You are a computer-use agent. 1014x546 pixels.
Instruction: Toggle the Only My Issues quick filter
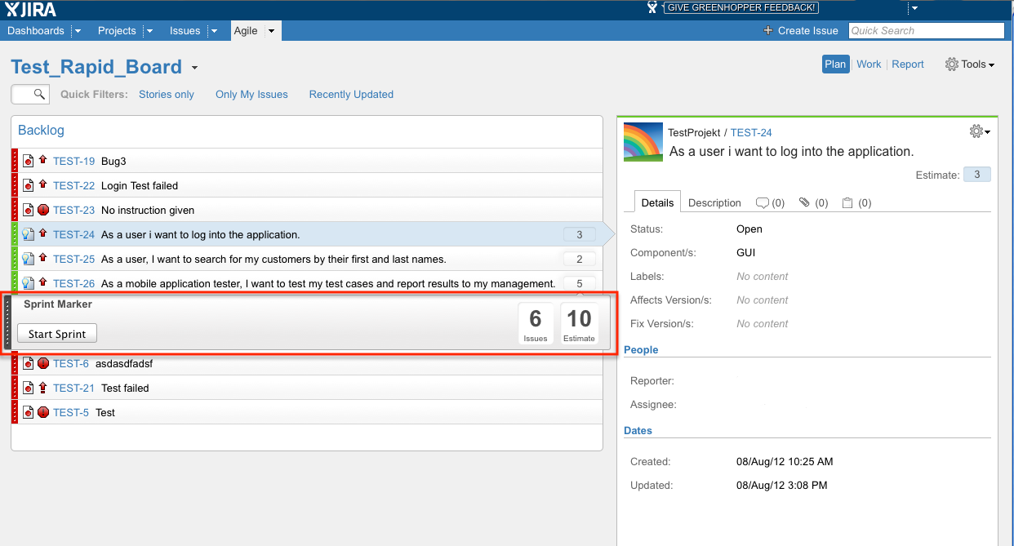[251, 95]
